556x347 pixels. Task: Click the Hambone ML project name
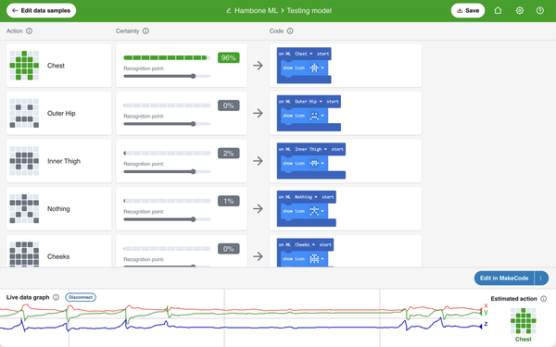click(256, 10)
